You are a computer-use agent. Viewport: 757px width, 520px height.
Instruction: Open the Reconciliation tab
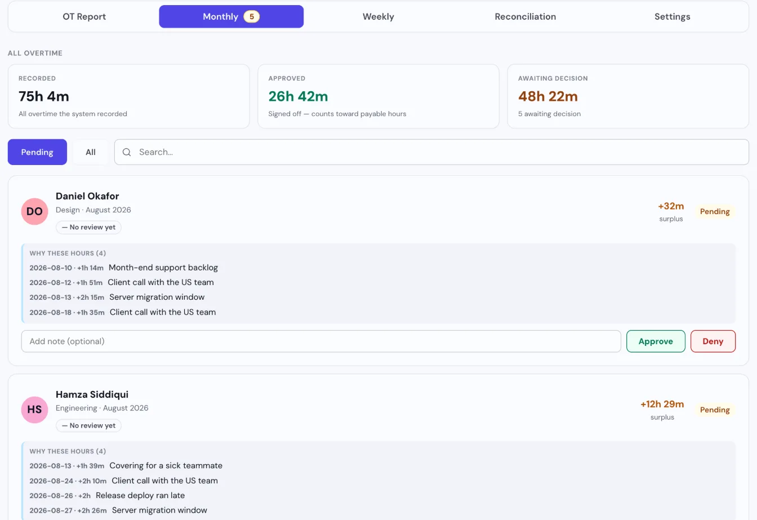[525, 16]
